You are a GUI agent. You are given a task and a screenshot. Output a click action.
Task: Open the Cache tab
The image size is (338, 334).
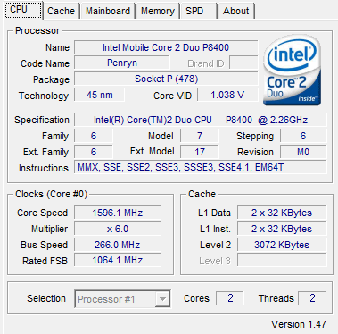(x=62, y=11)
